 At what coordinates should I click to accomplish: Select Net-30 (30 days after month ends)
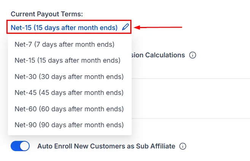(70, 77)
